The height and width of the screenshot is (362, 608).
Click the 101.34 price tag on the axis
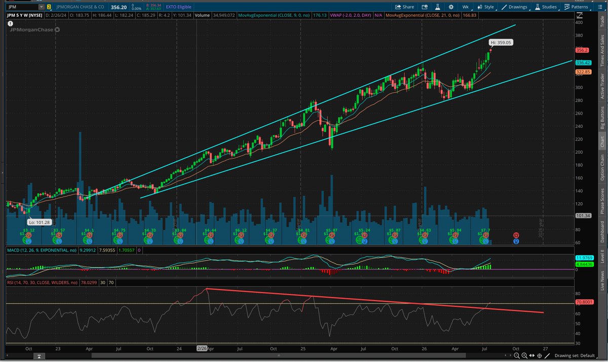[x=582, y=215]
